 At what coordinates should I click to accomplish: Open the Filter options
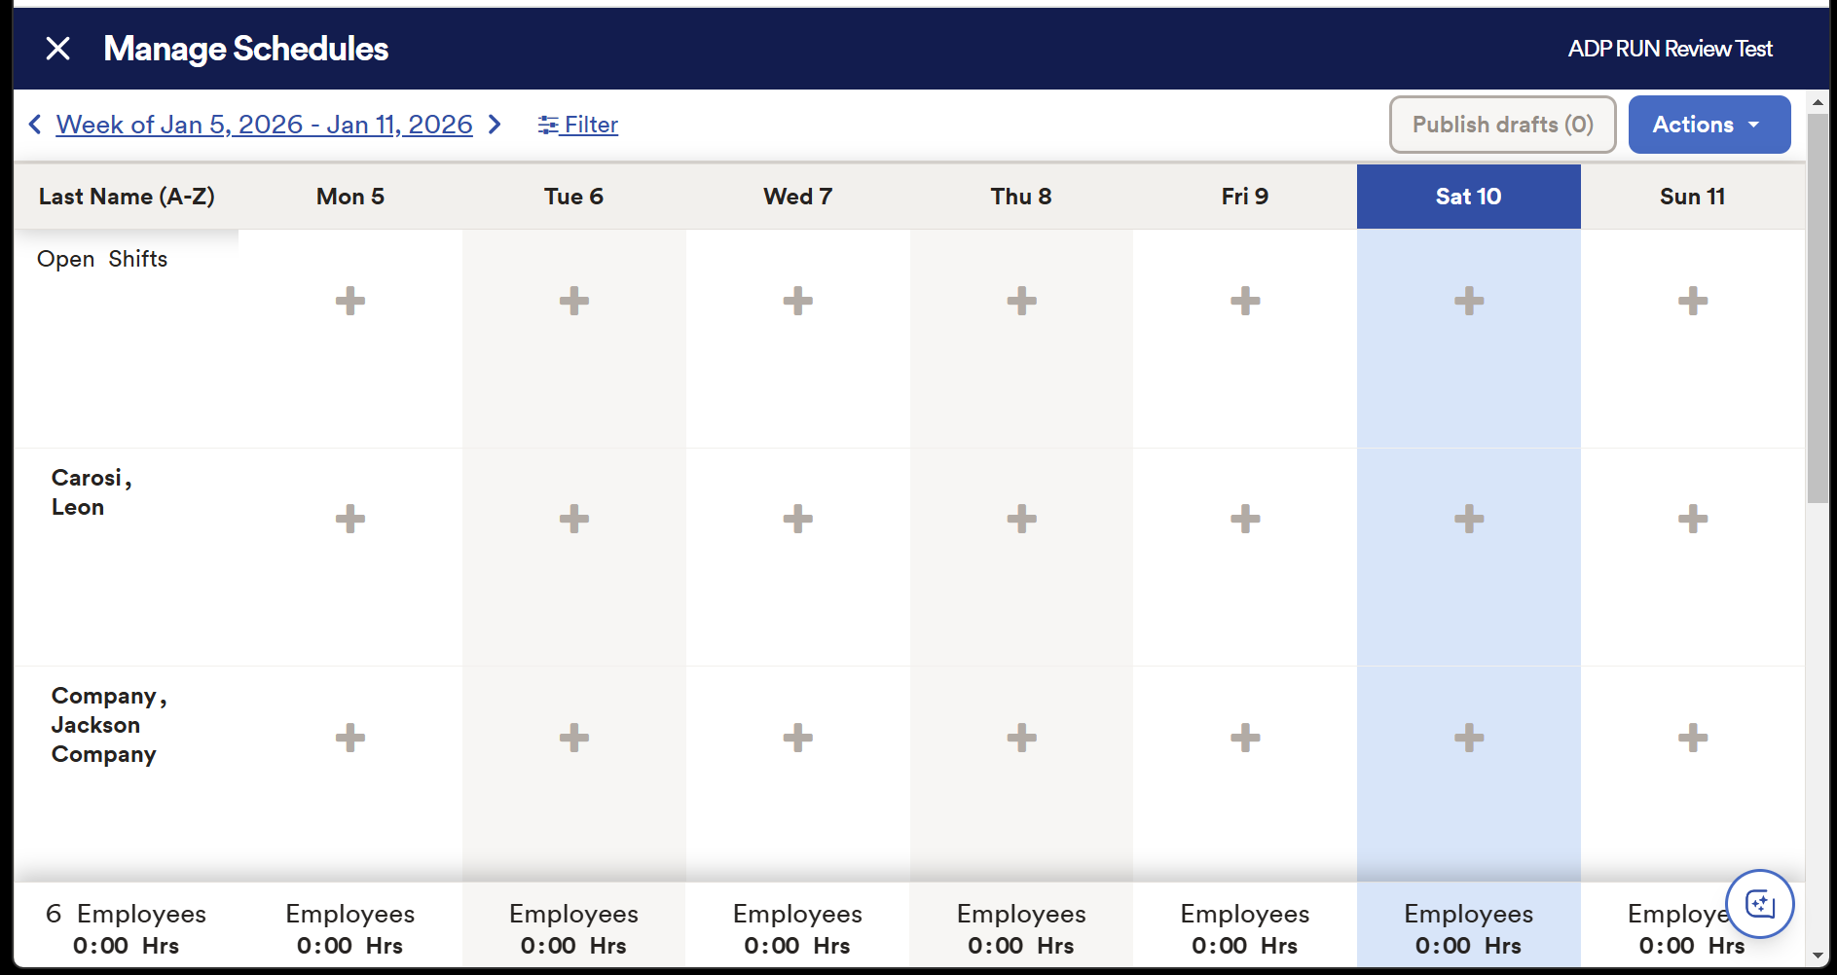578,125
